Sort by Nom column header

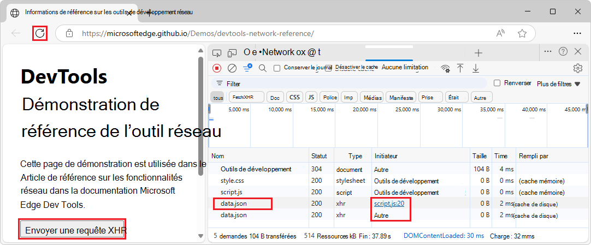[259, 156]
